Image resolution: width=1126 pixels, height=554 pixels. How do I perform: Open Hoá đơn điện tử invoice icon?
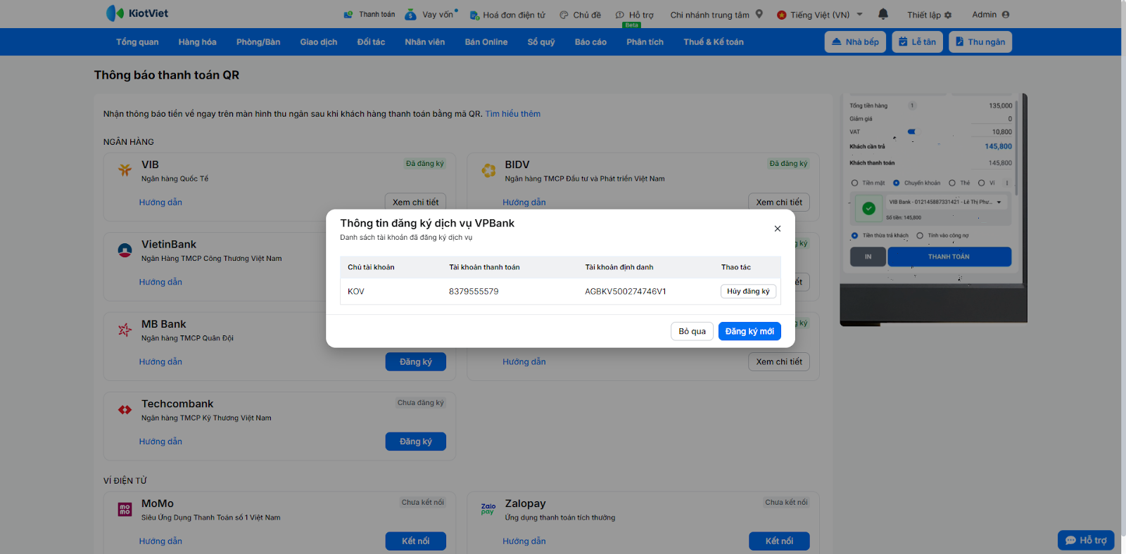[x=474, y=15]
